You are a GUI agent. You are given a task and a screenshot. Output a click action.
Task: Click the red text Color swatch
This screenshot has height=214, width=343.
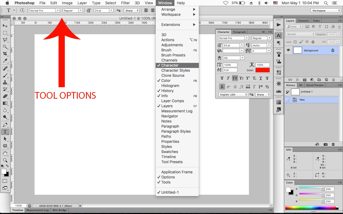point(263,70)
